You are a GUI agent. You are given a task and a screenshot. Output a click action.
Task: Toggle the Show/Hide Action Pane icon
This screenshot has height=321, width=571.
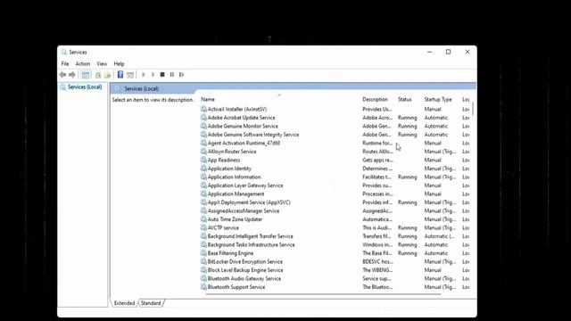point(130,75)
